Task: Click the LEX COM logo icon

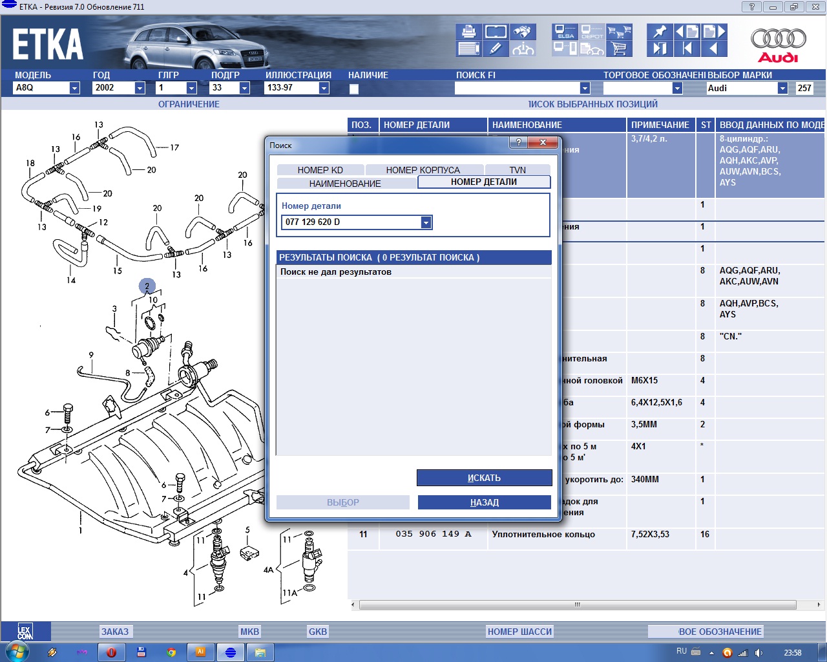Action: pos(25,632)
